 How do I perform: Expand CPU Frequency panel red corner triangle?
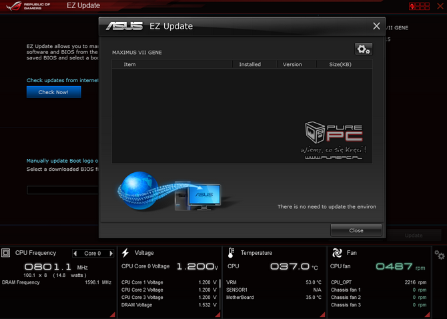pyautogui.click(x=112, y=314)
